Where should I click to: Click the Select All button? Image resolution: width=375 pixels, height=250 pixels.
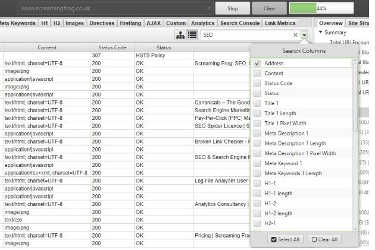coord(285,239)
